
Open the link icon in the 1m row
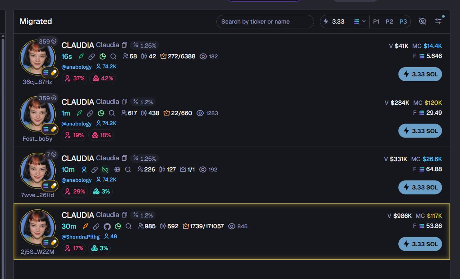90,113
